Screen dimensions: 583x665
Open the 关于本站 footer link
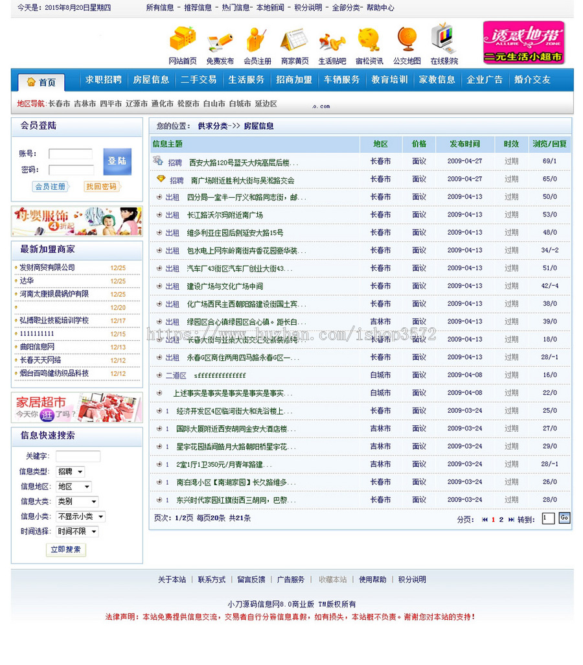pyautogui.click(x=172, y=579)
